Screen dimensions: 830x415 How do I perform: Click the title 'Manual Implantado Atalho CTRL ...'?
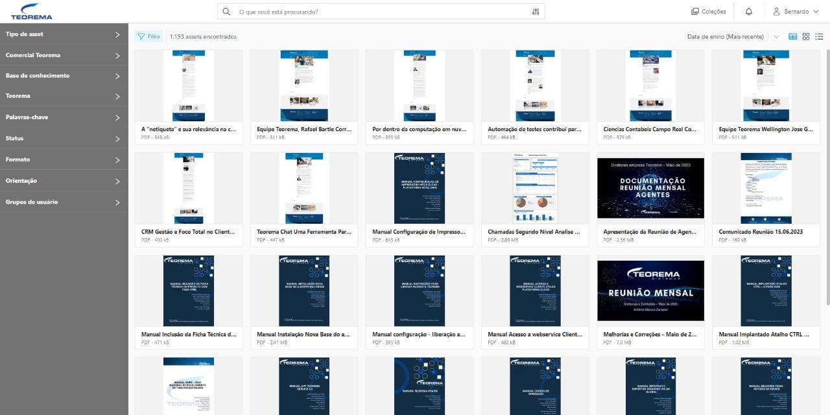(764, 335)
